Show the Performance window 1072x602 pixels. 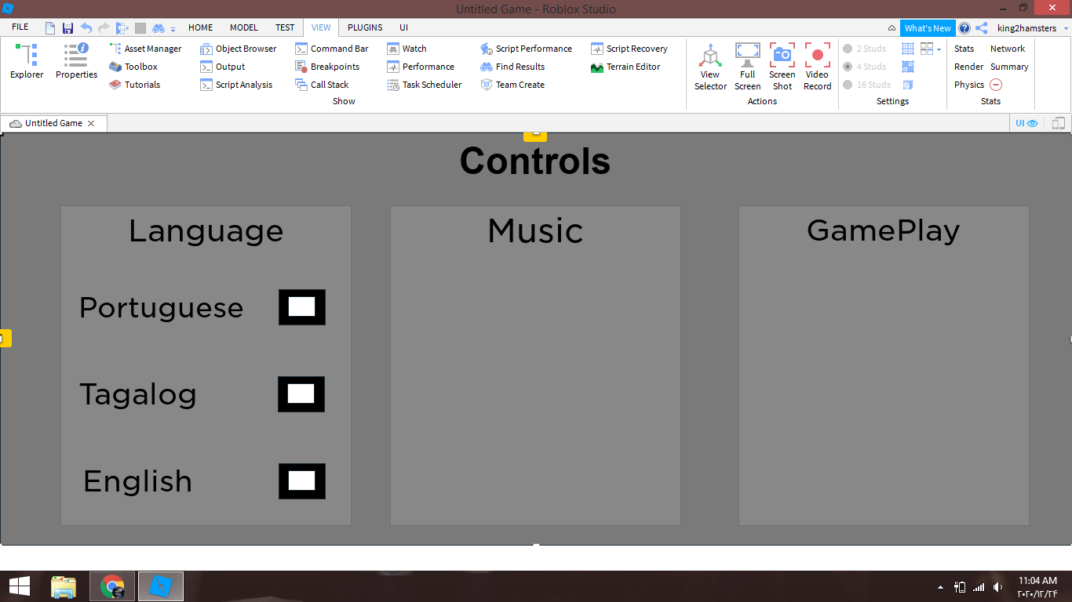(421, 67)
